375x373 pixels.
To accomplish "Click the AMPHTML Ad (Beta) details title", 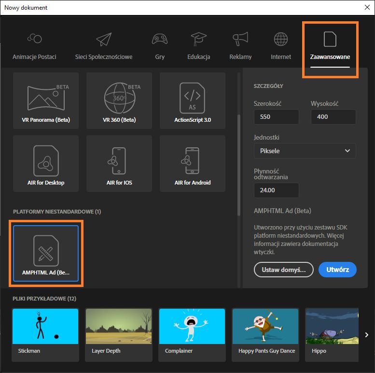I will point(282,211).
